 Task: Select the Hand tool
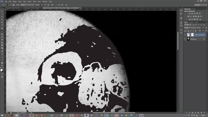click(x=2, y=63)
